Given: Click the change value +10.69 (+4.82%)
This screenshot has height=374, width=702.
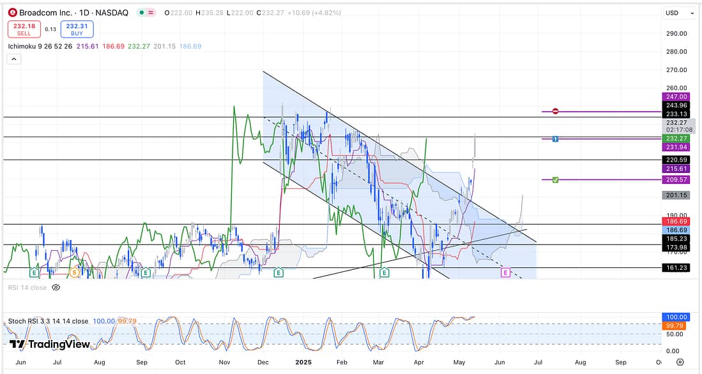Looking at the screenshot, I should point(314,13).
